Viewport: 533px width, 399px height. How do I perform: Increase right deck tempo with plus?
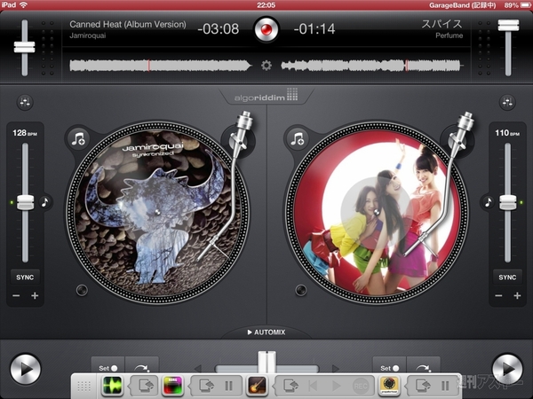coord(517,296)
